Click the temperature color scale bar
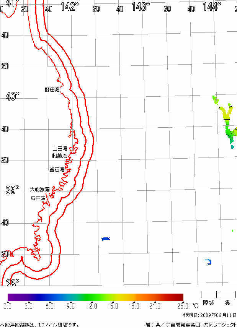This screenshot has height=328, width=237. [96, 297]
